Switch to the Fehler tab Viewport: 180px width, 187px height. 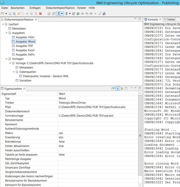[x=170, y=19]
